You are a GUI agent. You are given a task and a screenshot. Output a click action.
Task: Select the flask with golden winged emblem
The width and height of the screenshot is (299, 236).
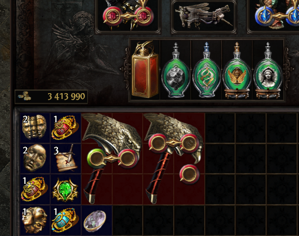237,70
